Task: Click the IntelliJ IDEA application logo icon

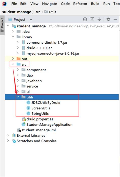Action: 4,4
